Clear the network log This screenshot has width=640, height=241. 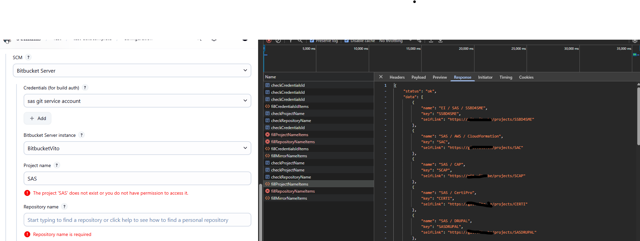click(278, 41)
